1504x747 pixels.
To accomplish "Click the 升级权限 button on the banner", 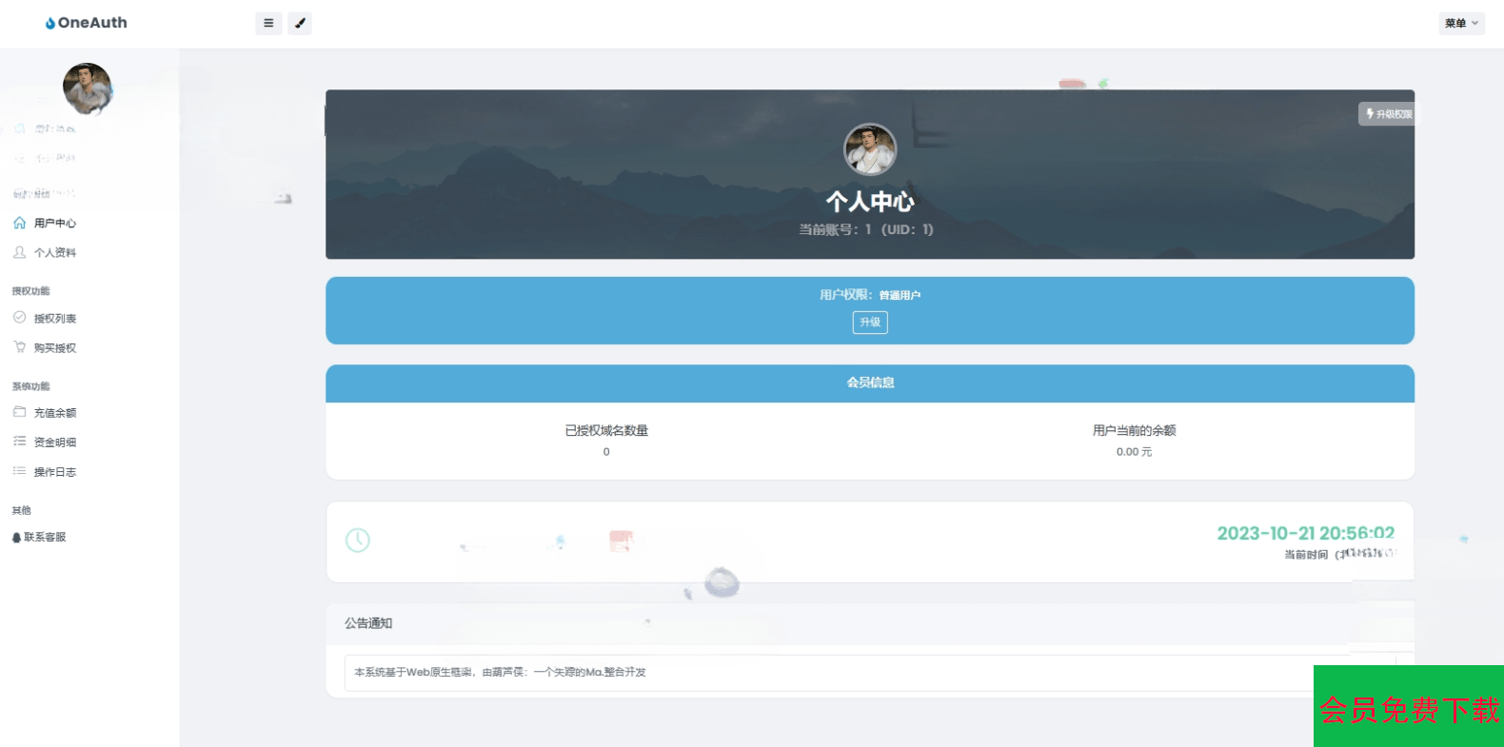I will [x=1388, y=114].
